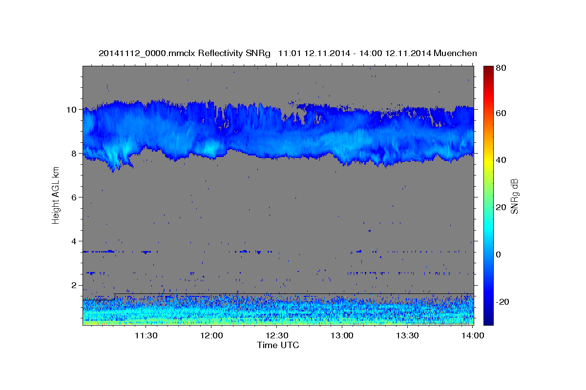The height and width of the screenshot is (390, 586).
Task: Click the 12:30 time tick label
Action: [x=276, y=336]
